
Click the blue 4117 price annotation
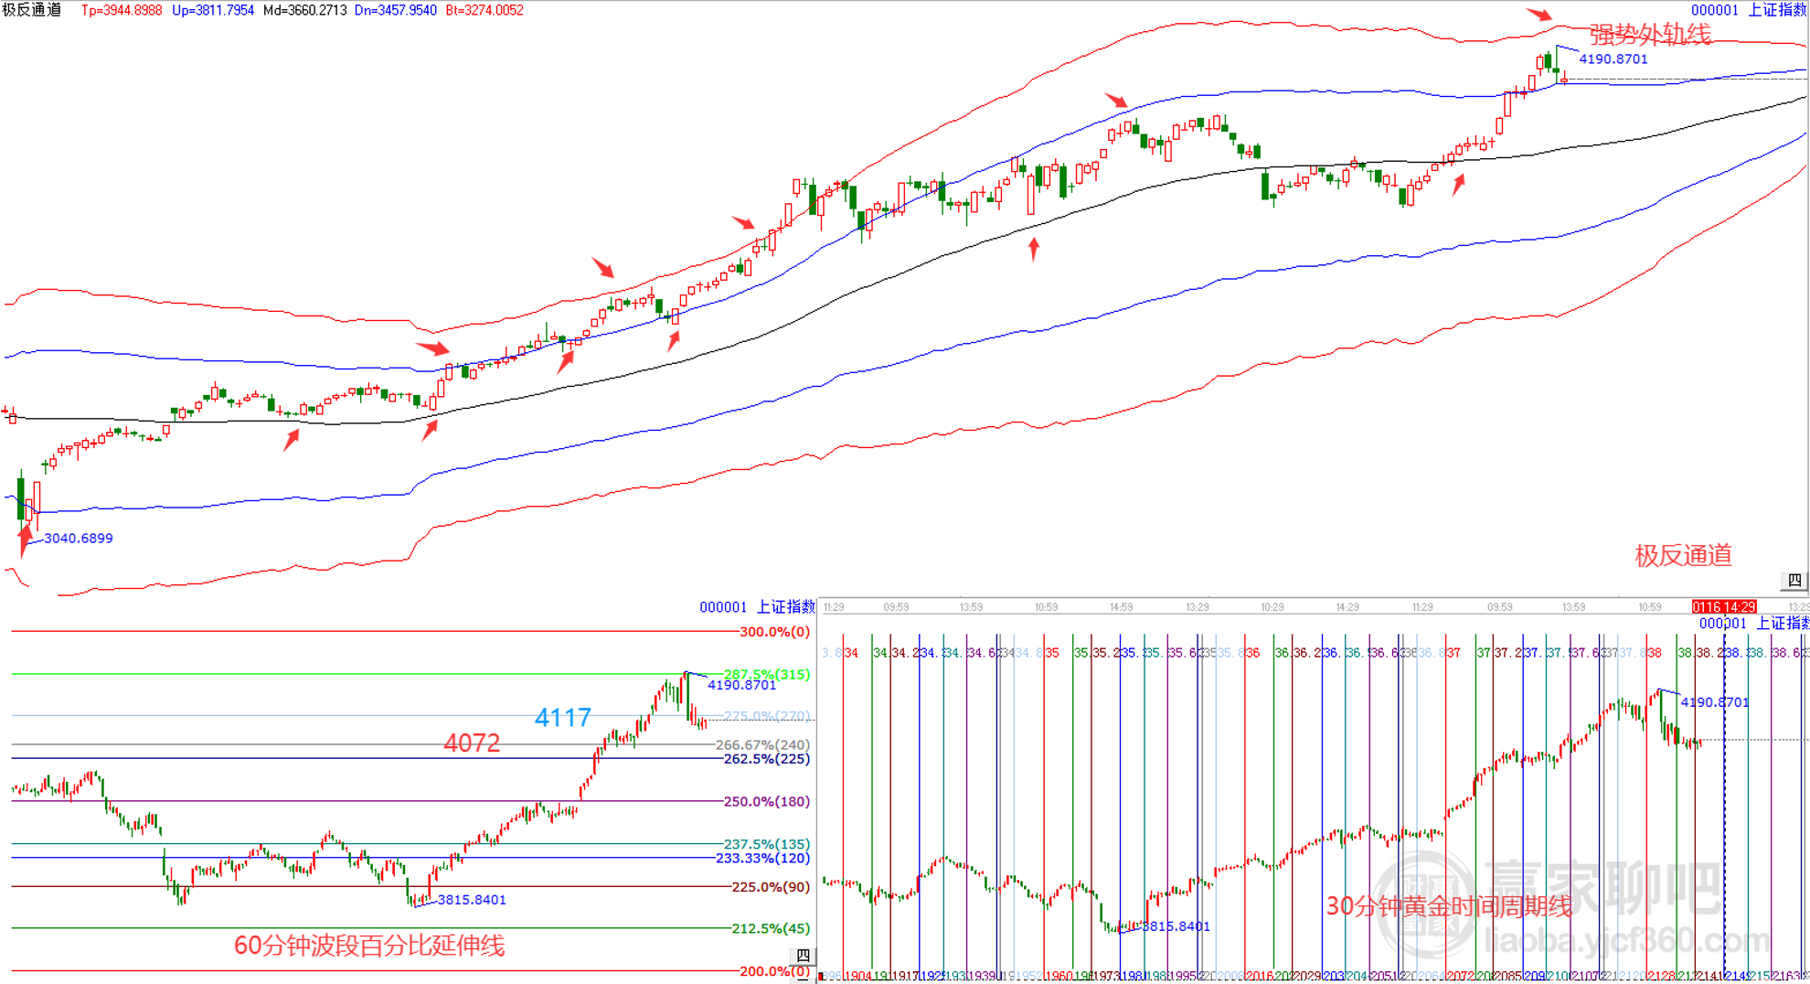pos(562,718)
